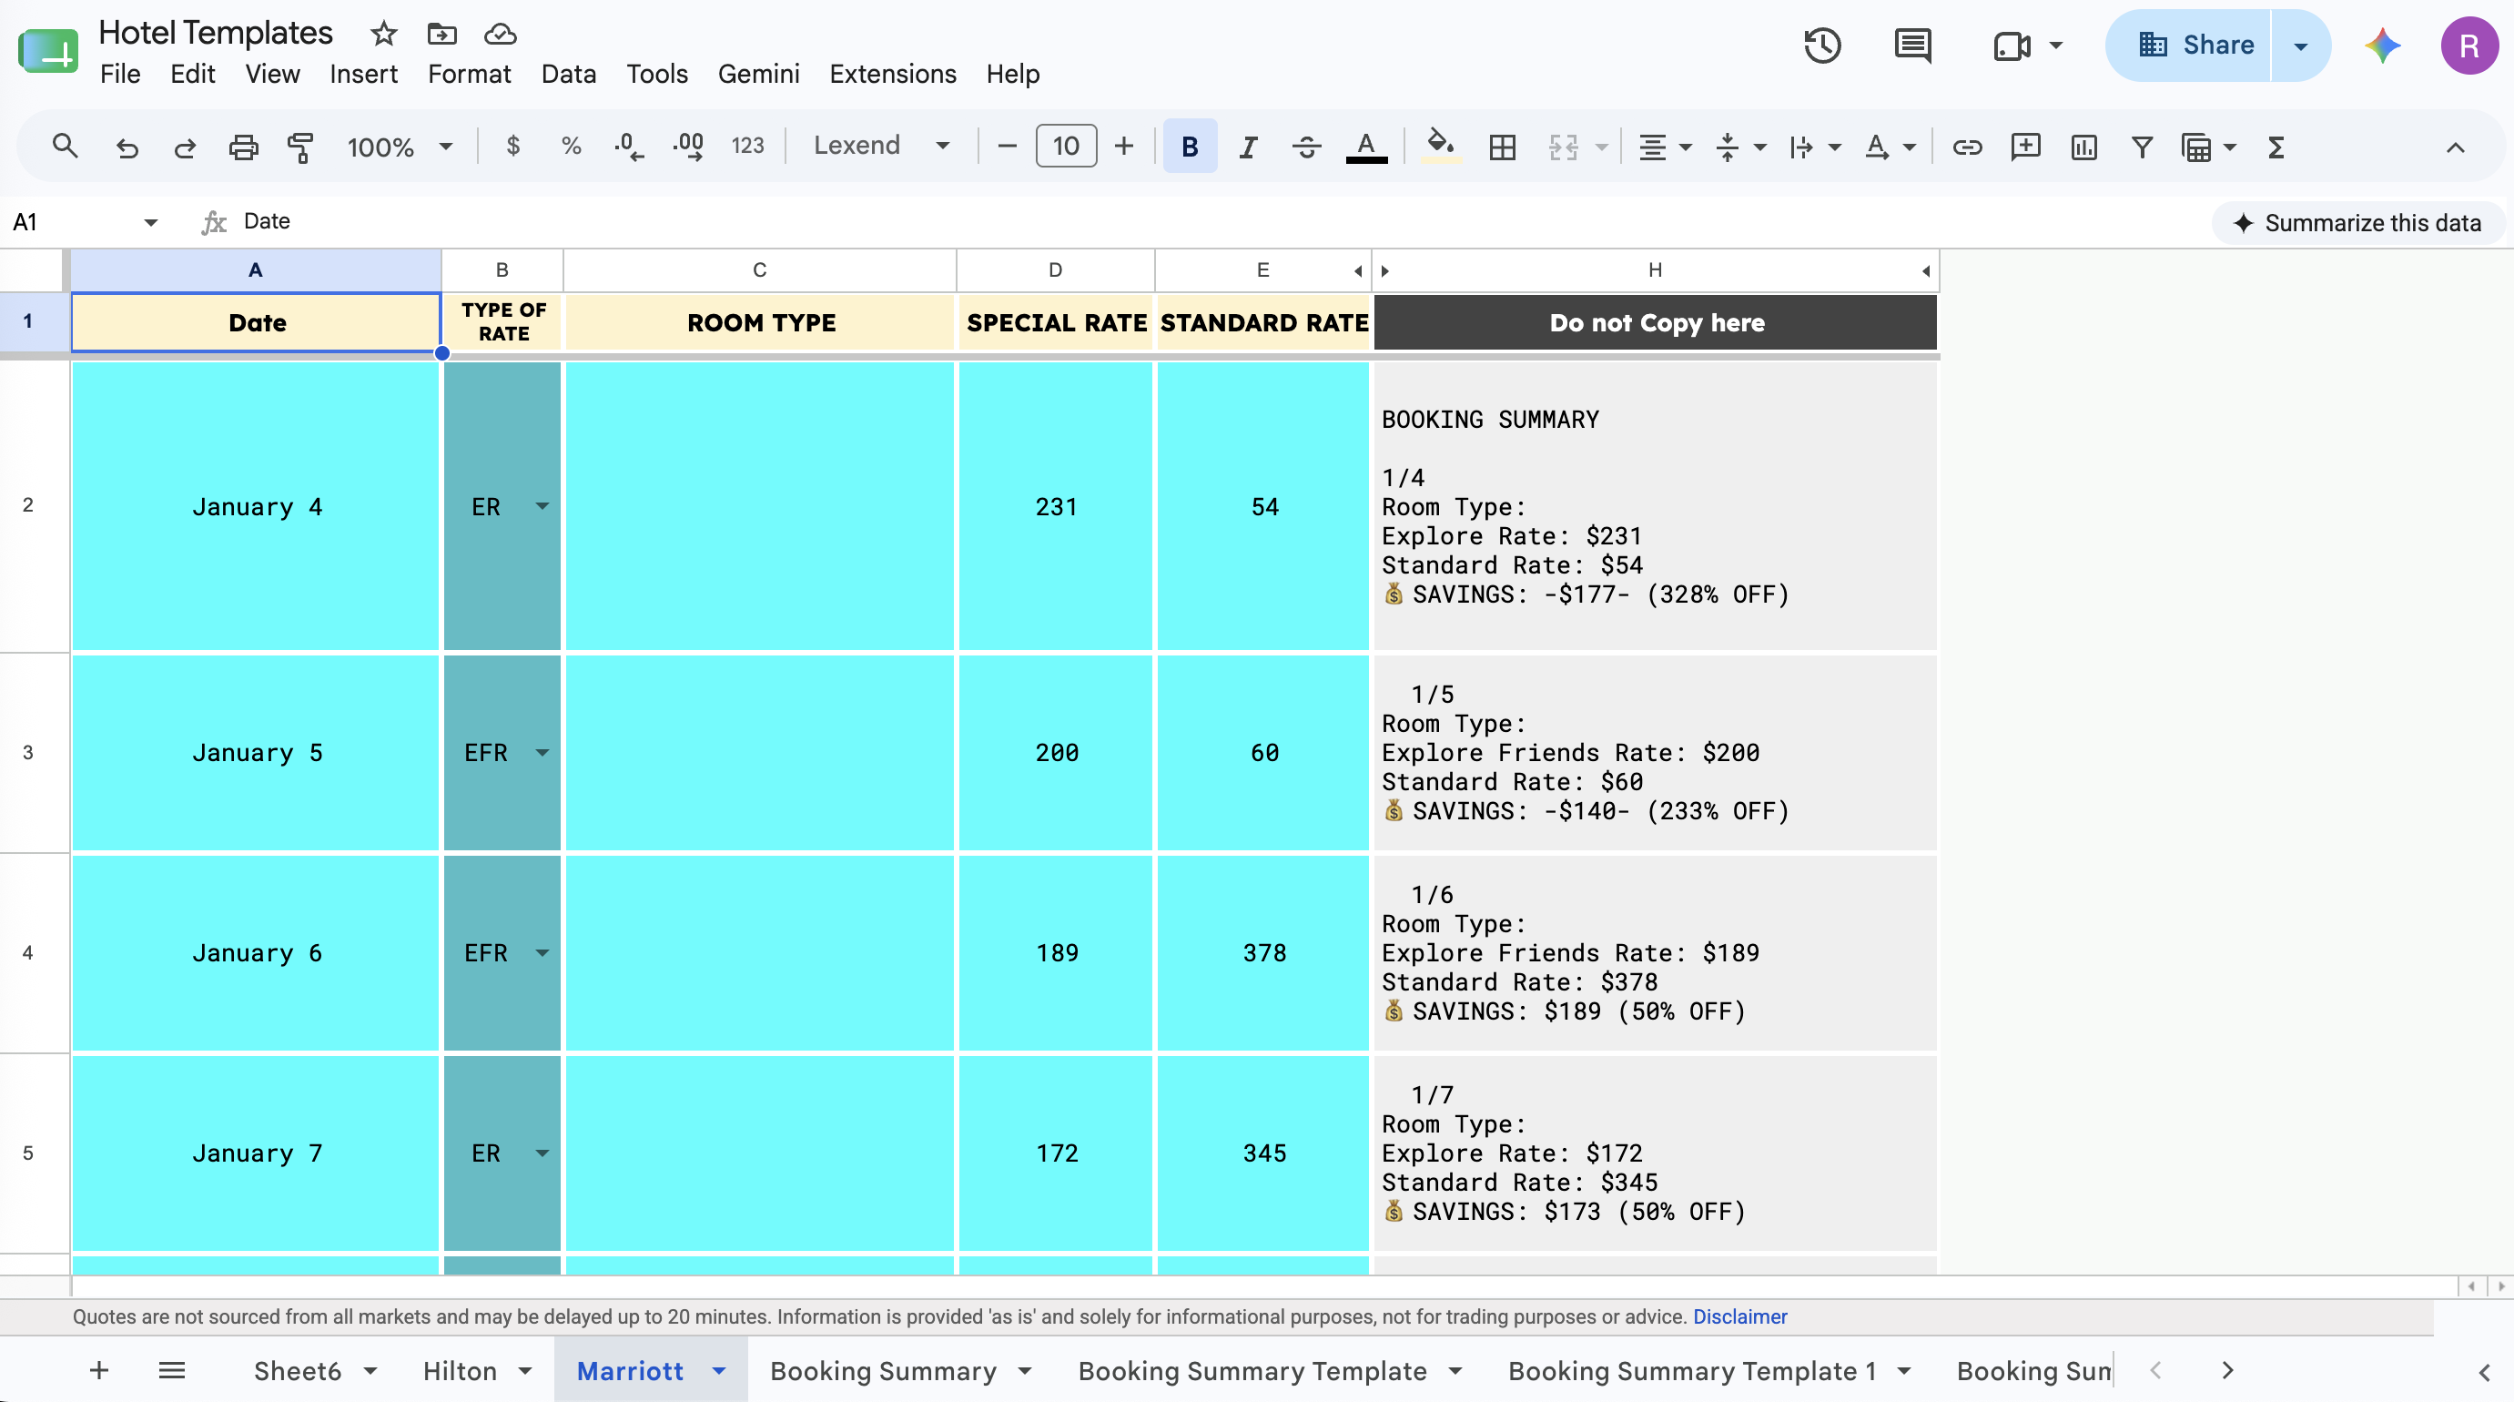Click Summarize this data button

2357,224
